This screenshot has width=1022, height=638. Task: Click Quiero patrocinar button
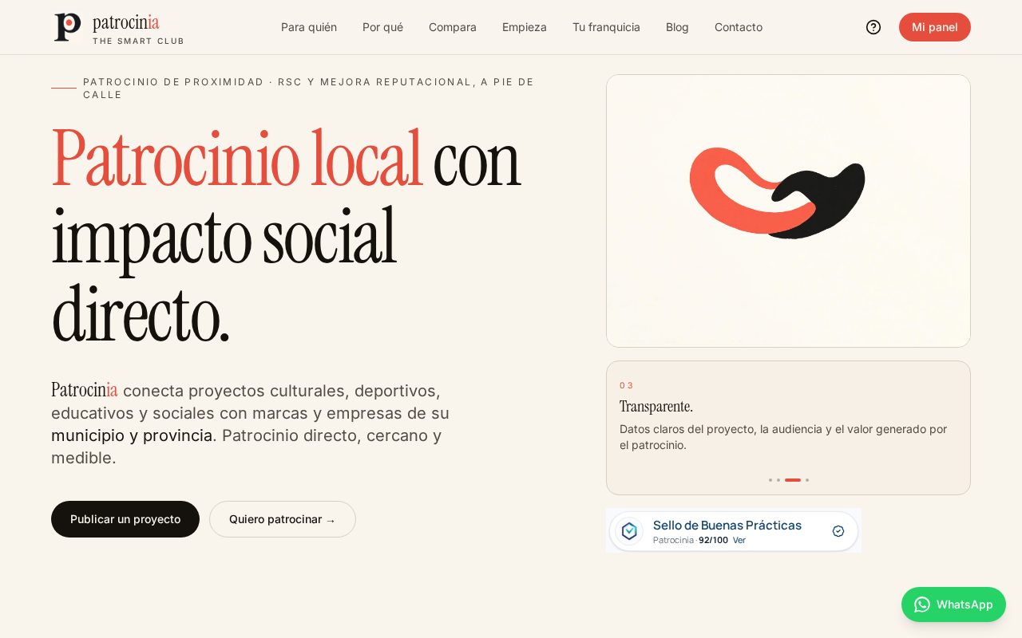[x=283, y=519]
